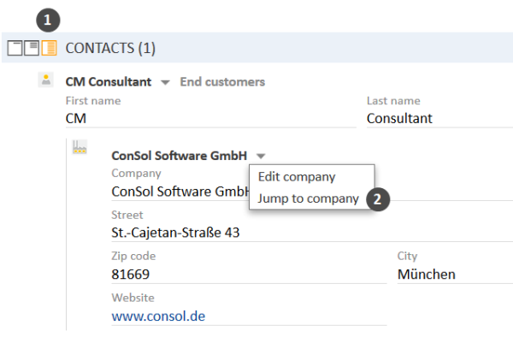Choose Edit company from the menu
The image size is (513, 349).
(x=297, y=177)
